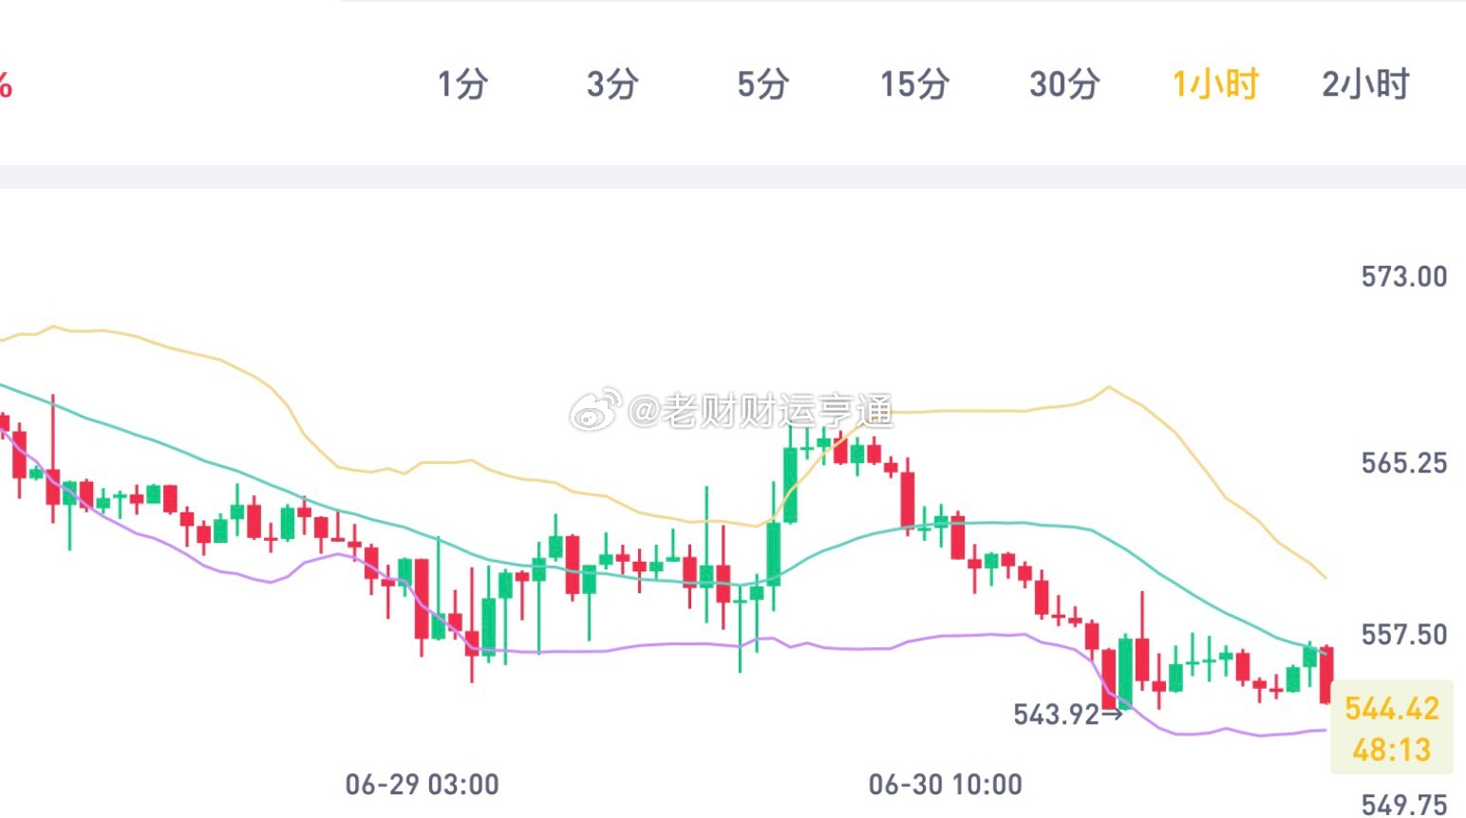Click the 573.00 price axis label
This screenshot has width=1466, height=818.
pyautogui.click(x=1404, y=276)
